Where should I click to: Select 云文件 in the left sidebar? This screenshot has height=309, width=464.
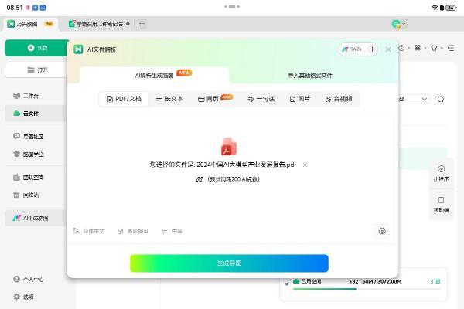[36, 114]
